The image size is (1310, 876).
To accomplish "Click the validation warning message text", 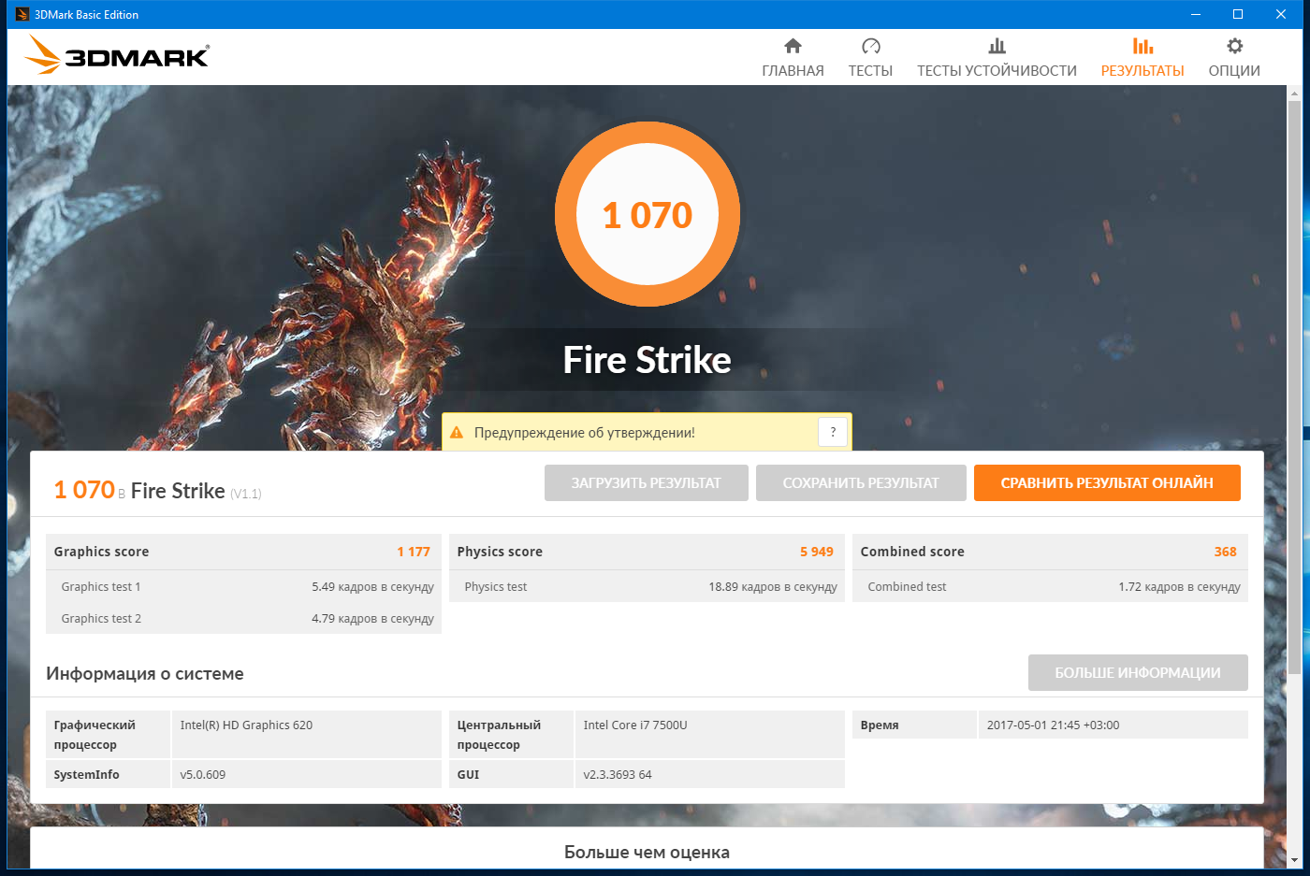I will 585,433.
